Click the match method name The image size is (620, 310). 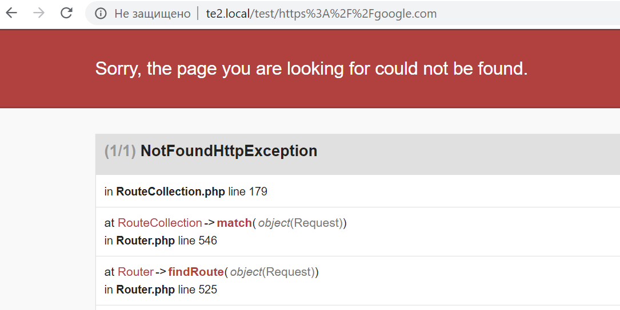234,223
